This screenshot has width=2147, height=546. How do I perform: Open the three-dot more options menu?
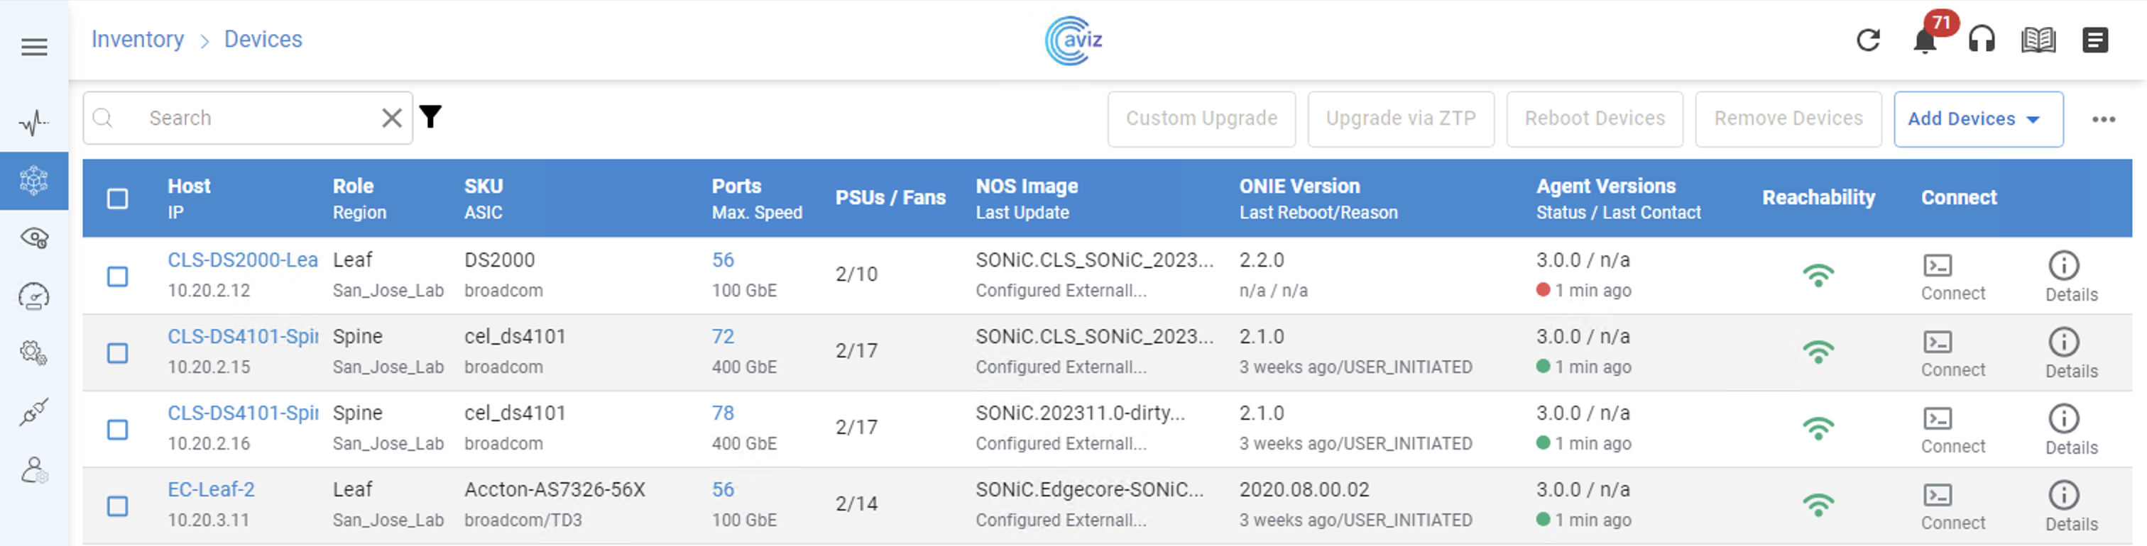coord(2103,120)
